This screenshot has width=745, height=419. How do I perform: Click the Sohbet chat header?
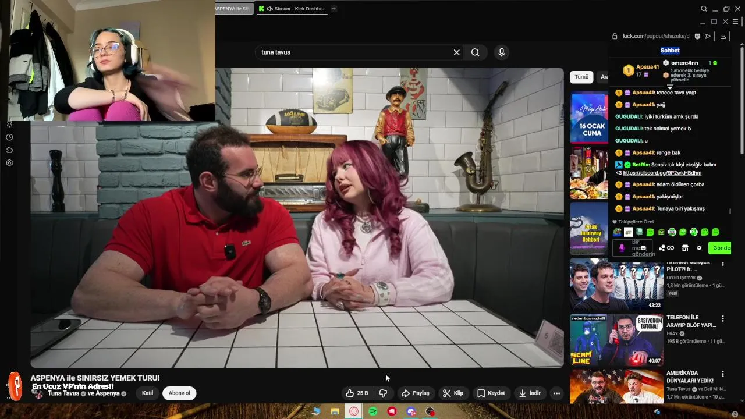(x=670, y=51)
